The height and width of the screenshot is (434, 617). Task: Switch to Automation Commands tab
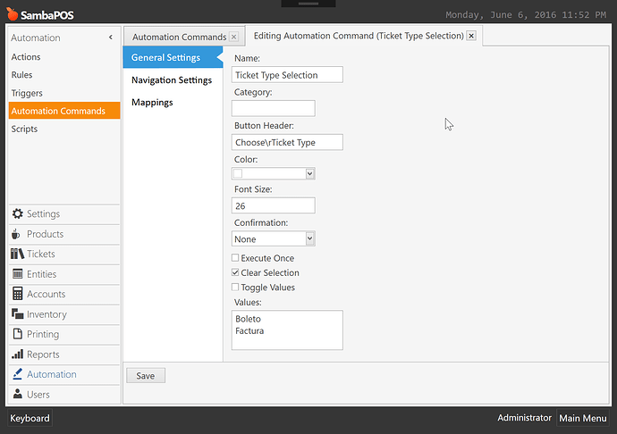[179, 37]
